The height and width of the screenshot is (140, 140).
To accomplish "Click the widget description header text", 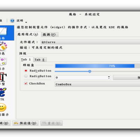I will point(72,27).
